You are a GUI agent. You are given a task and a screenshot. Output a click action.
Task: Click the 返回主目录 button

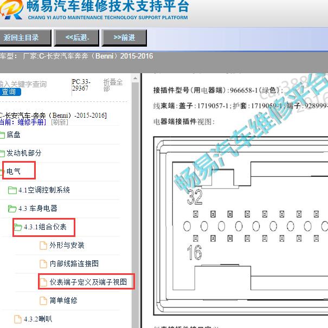[x=25, y=37]
